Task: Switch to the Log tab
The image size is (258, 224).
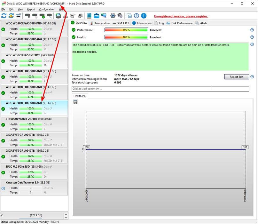Action: 159,23
